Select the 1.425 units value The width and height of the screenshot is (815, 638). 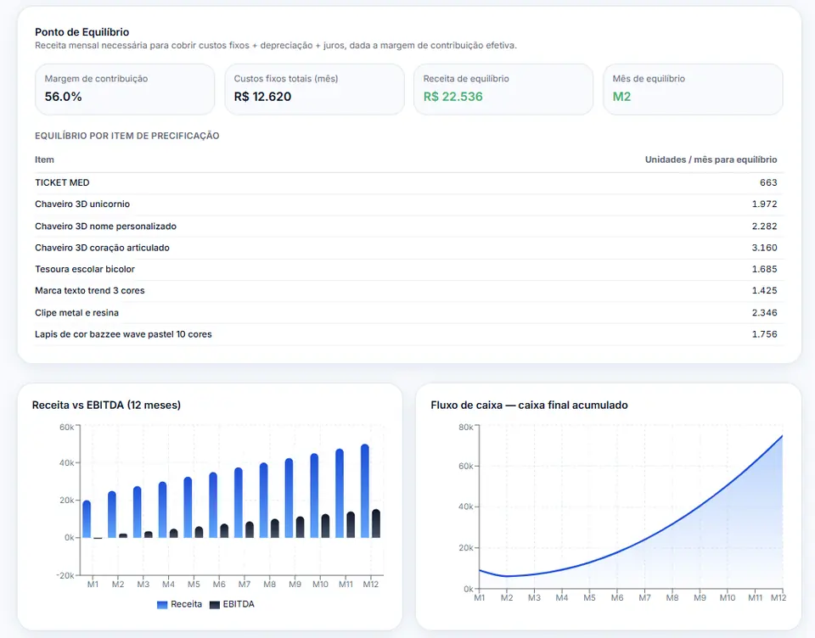coord(765,290)
